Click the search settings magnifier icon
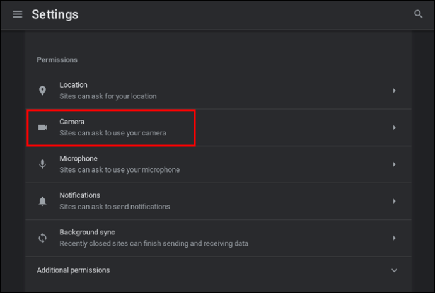Image resolution: width=435 pixels, height=293 pixels. coord(418,14)
